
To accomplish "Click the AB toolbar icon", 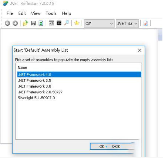I will coord(51,23).
